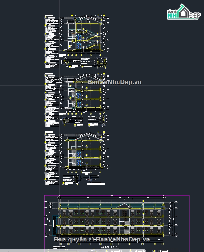Select the notes column beside the middle section
Viewport: 204px width, 252px height.
click(x=52, y=100)
